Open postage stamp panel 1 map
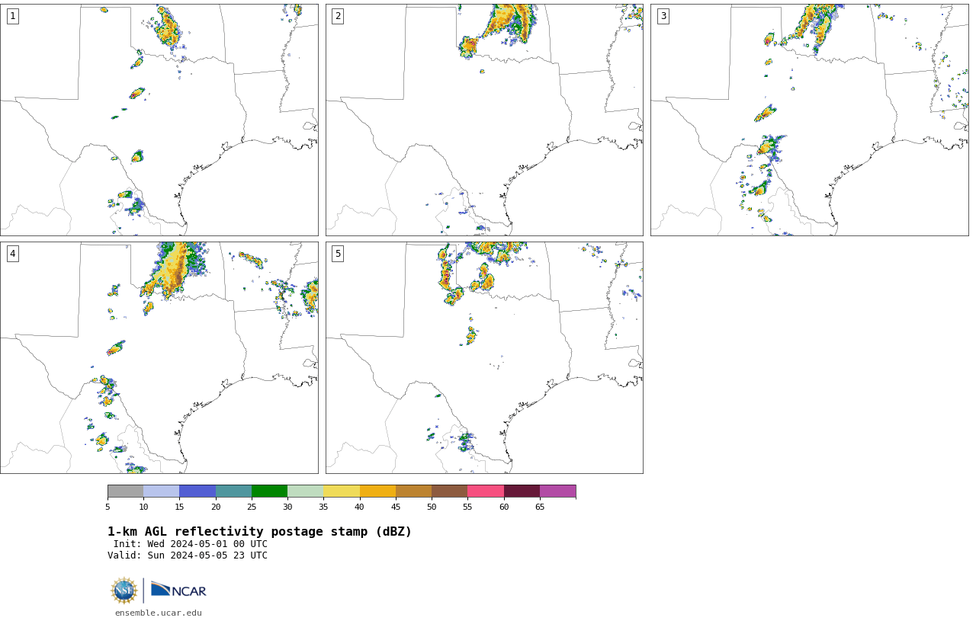 [159, 120]
